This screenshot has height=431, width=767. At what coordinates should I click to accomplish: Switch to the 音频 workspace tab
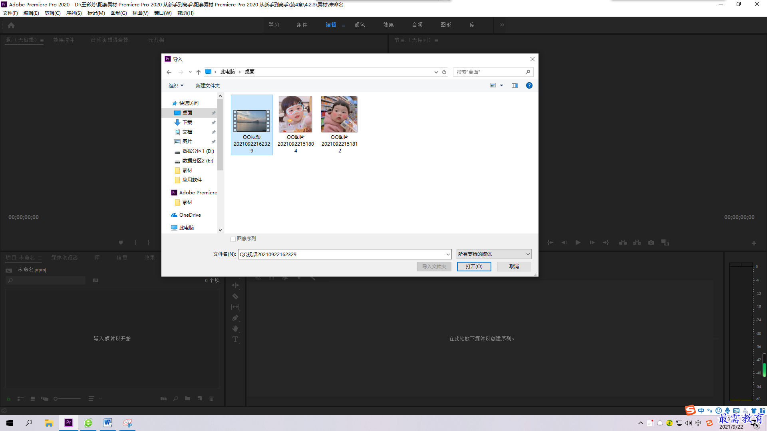[x=417, y=25]
